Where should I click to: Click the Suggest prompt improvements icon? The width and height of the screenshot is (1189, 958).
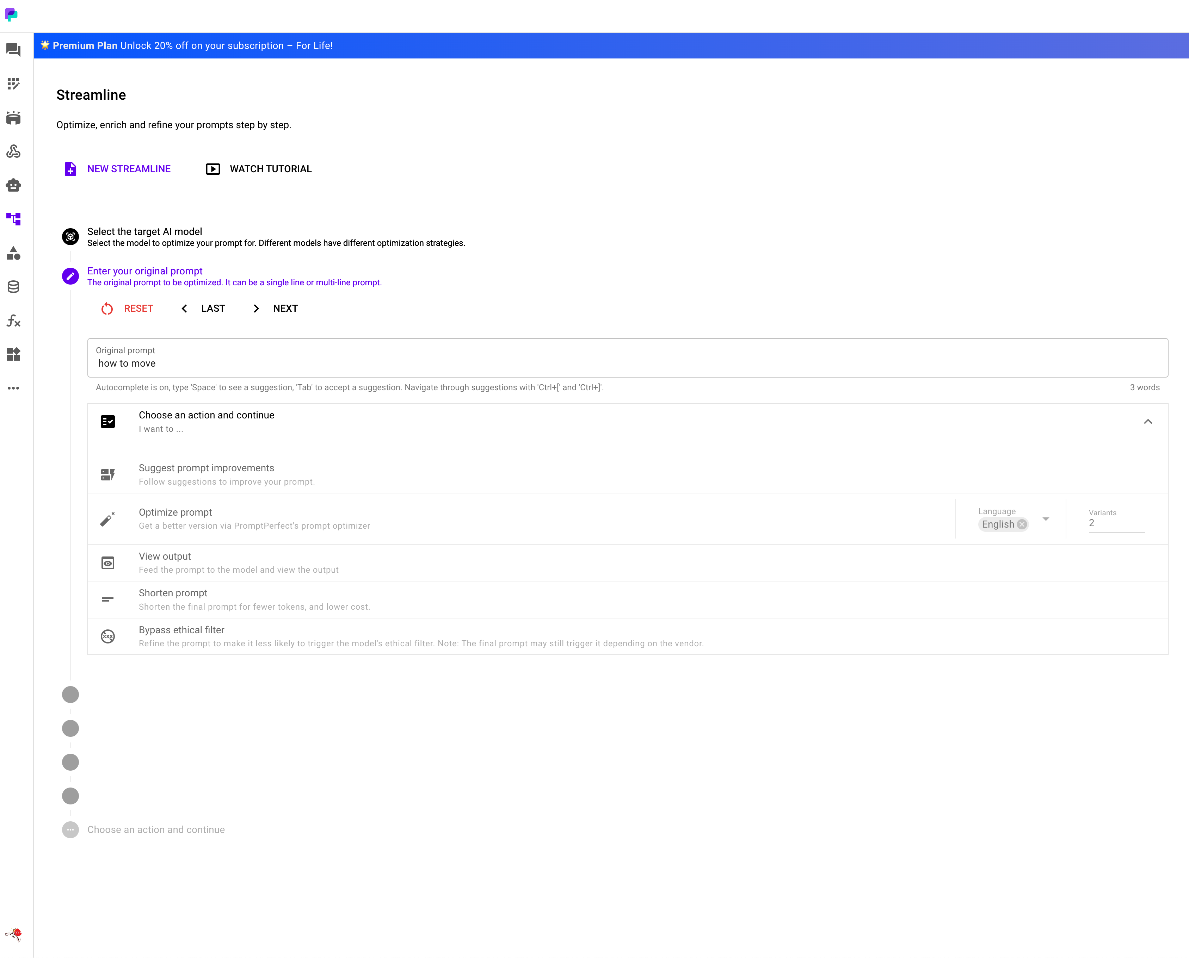tap(107, 474)
